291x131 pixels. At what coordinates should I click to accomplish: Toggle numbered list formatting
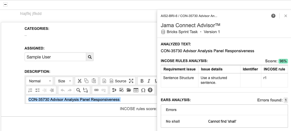point(30,90)
